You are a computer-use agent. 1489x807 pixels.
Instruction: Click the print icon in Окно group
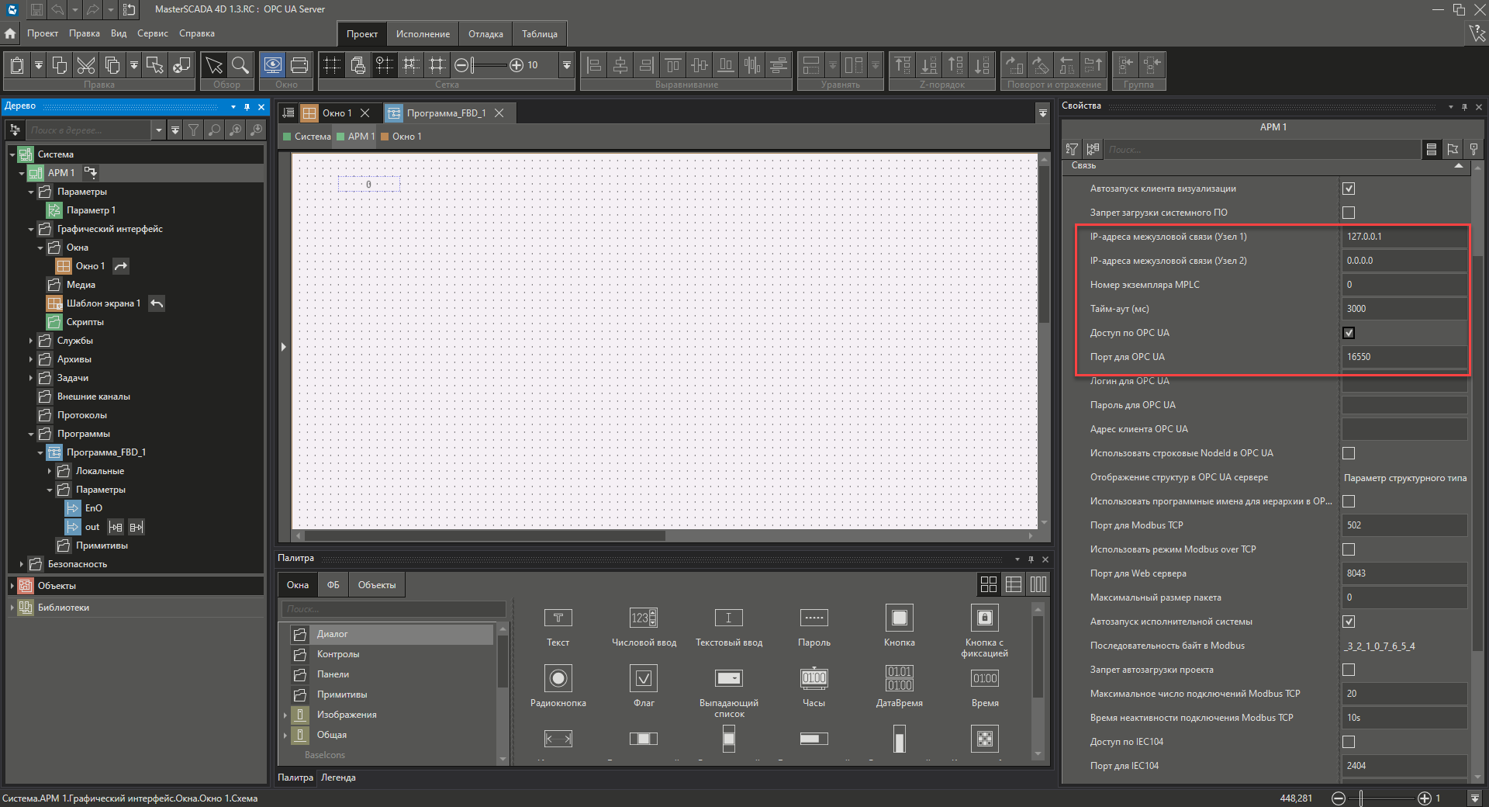click(299, 65)
